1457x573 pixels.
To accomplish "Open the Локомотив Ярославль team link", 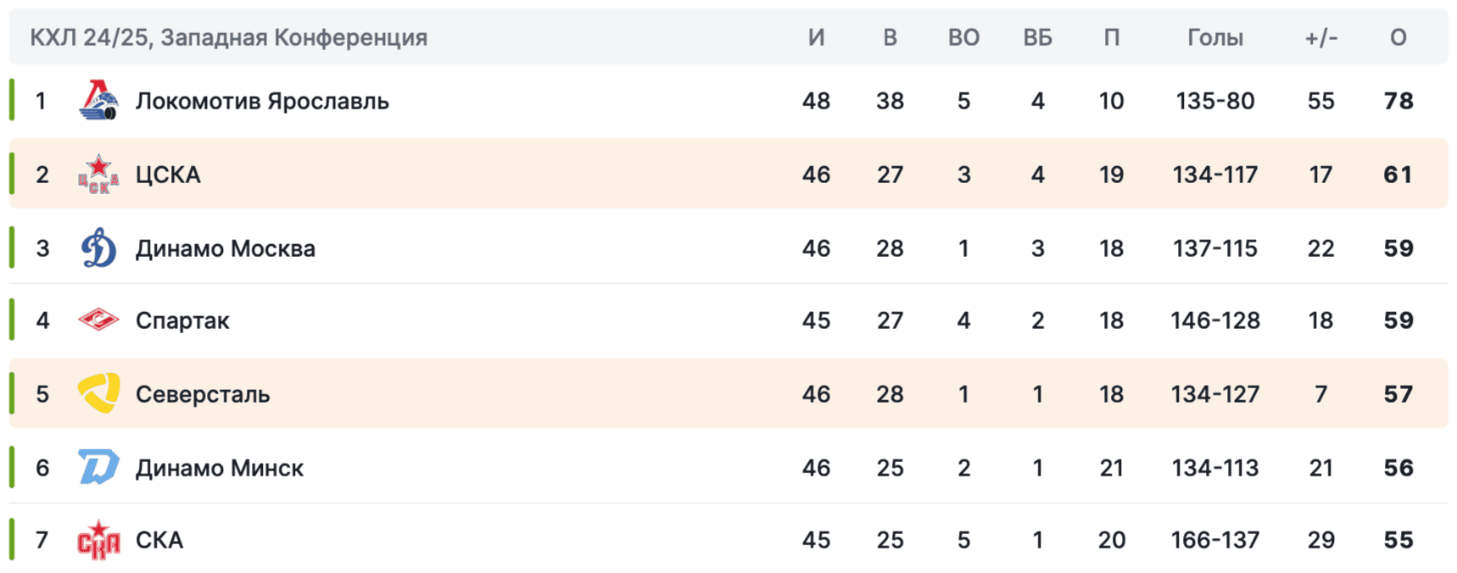I will (262, 101).
